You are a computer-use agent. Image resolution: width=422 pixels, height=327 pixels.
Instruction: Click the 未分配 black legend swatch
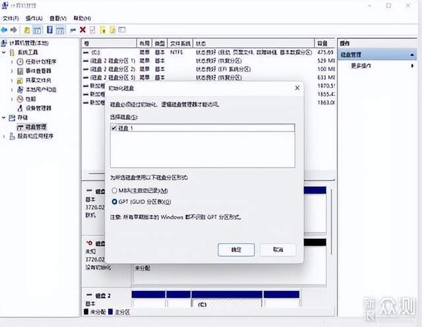[86, 312]
